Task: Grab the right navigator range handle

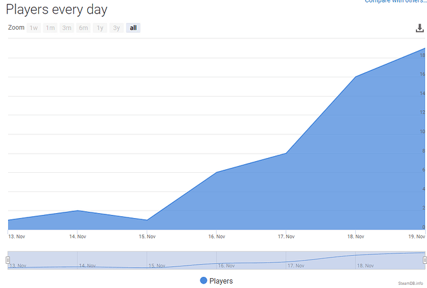Action: coord(425,260)
